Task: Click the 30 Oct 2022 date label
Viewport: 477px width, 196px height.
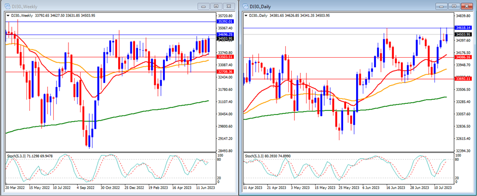Action: (110, 188)
